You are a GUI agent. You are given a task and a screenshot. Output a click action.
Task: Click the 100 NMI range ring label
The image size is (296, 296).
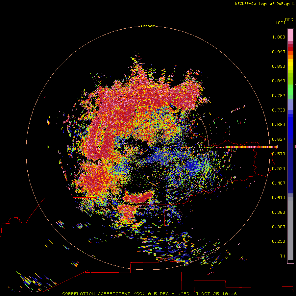[148, 26]
